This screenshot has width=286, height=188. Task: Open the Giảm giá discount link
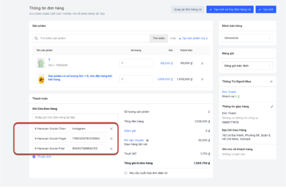tap(130, 131)
